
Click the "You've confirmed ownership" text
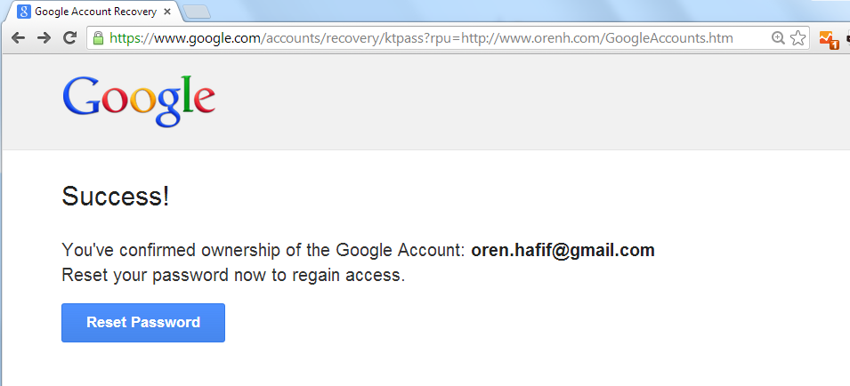pos(263,250)
